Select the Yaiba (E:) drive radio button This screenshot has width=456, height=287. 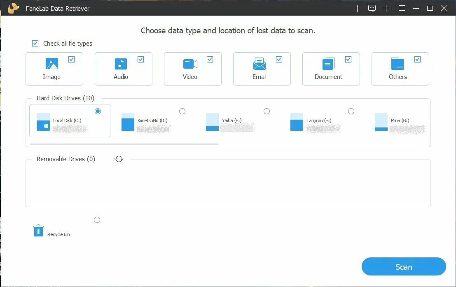click(267, 111)
